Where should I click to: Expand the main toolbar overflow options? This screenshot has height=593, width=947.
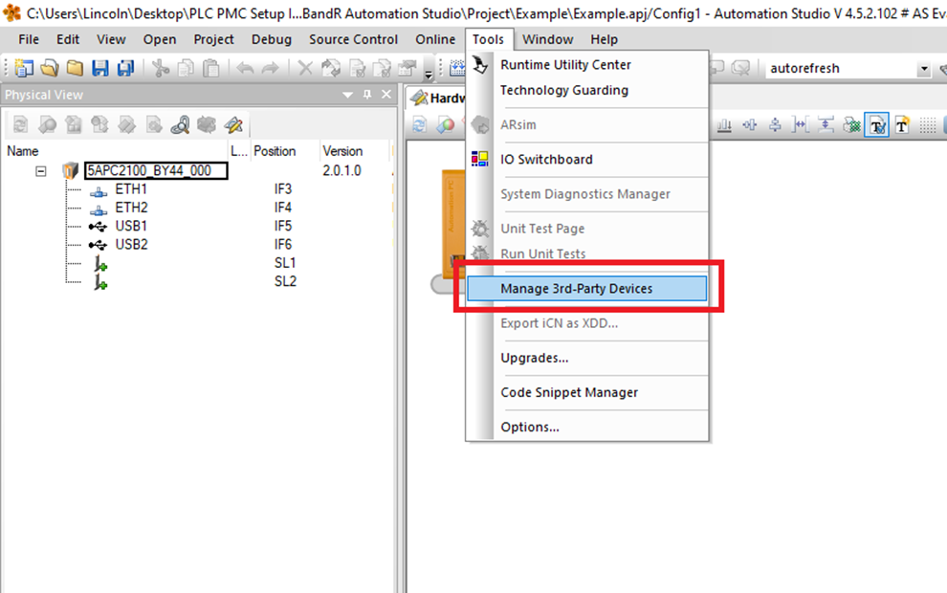pos(429,71)
